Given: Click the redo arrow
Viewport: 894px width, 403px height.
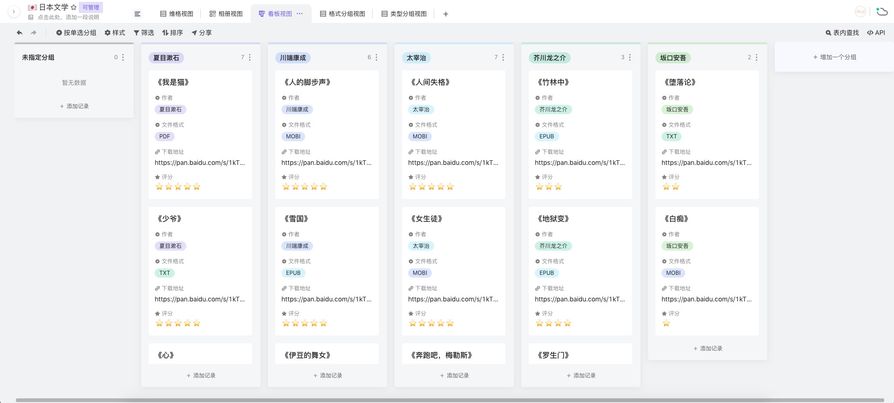Looking at the screenshot, I should [34, 33].
